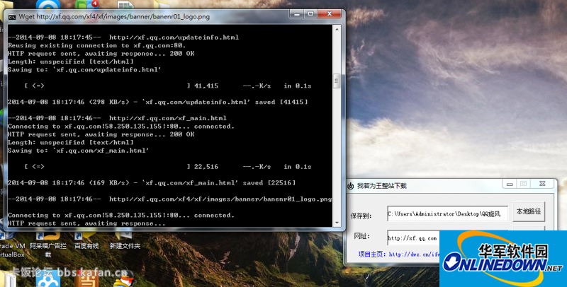The width and height of the screenshot is (567, 287).
Task: Click the 'Saving to: xf.qq.com/updateinfo.html' line
Action: coord(84,69)
